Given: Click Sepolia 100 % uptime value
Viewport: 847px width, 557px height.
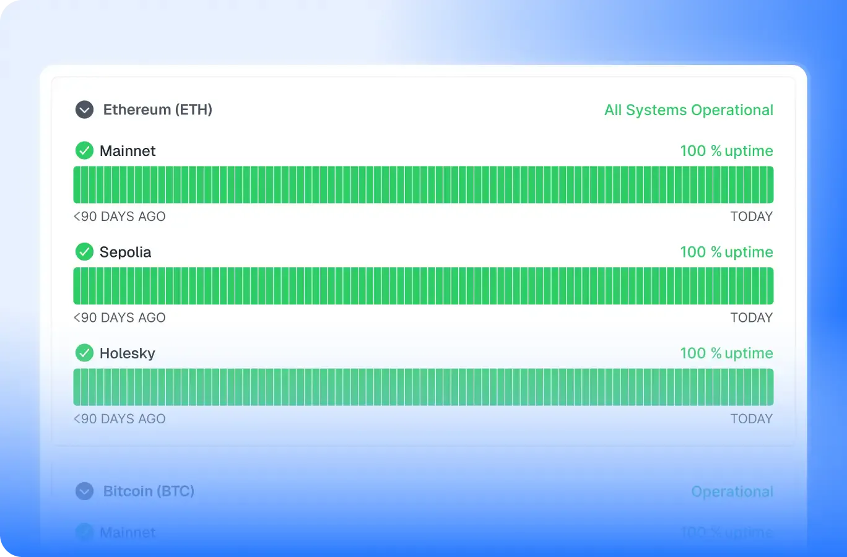Looking at the screenshot, I should (x=726, y=253).
